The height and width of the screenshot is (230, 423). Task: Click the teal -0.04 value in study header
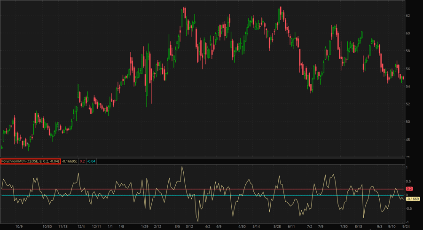tap(93, 161)
